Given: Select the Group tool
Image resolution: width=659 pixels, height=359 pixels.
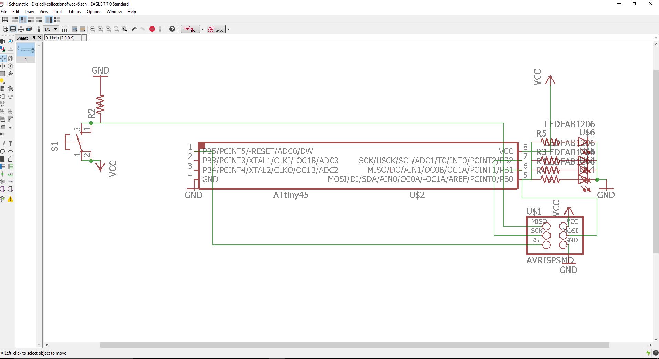Looking at the screenshot, I should point(3,74).
